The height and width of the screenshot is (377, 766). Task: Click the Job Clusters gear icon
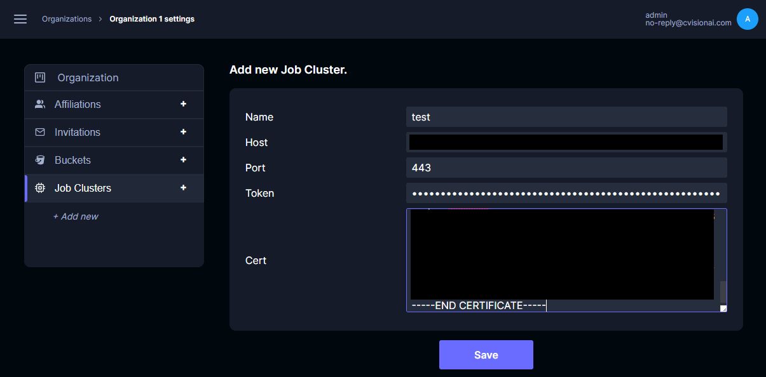coord(40,188)
